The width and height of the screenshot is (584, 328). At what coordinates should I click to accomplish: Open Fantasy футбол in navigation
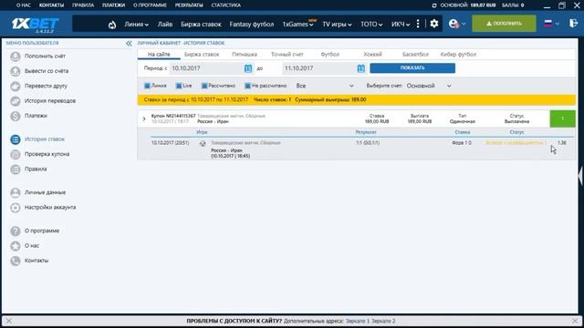[252, 25]
